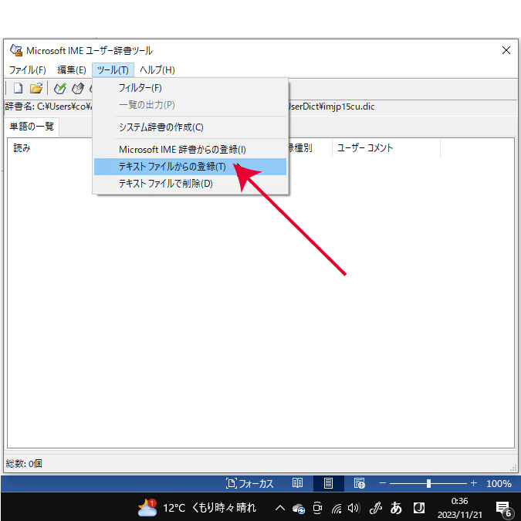The image size is (521, 521).
Task: Switch to Word web layout view icon
Action: click(360, 483)
